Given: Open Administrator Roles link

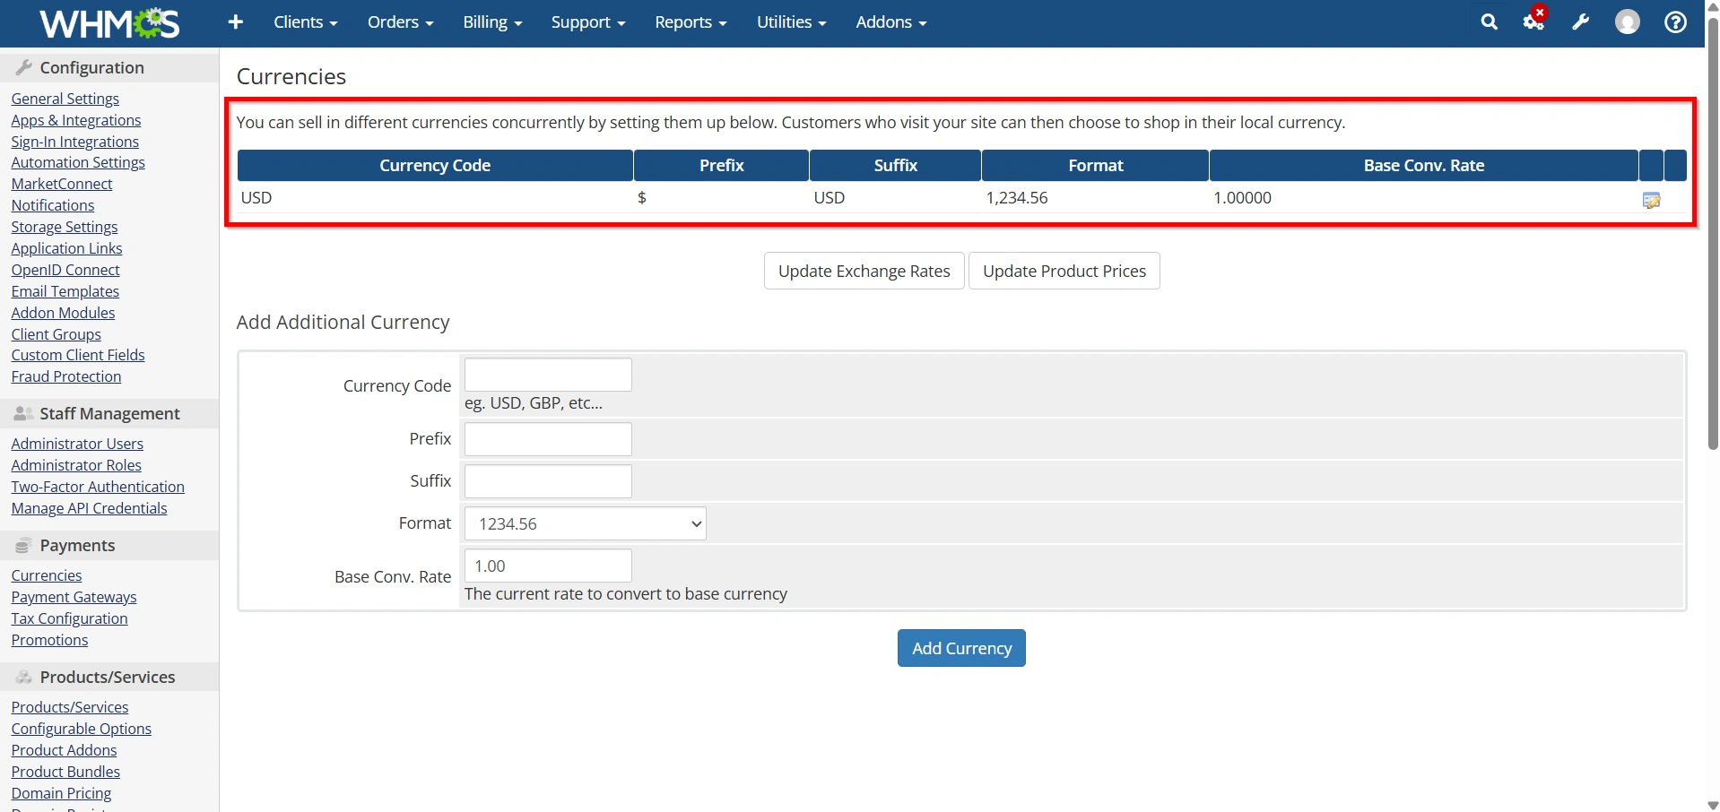Looking at the screenshot, I should point(76,465).
